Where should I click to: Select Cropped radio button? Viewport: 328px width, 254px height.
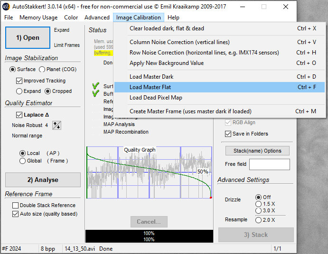tap(47, 91)
